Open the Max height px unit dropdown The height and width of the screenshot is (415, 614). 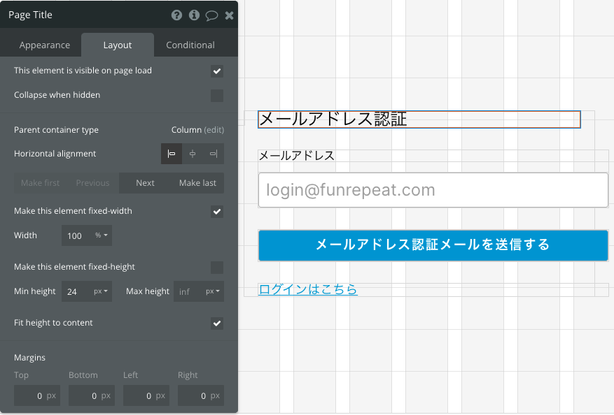click(x=213, y=291)
